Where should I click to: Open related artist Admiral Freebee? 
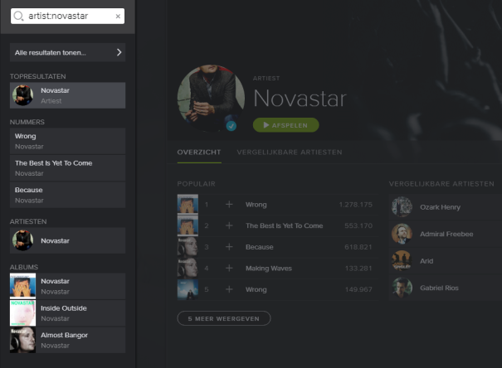pyautogui.click(x=445, y=234)
